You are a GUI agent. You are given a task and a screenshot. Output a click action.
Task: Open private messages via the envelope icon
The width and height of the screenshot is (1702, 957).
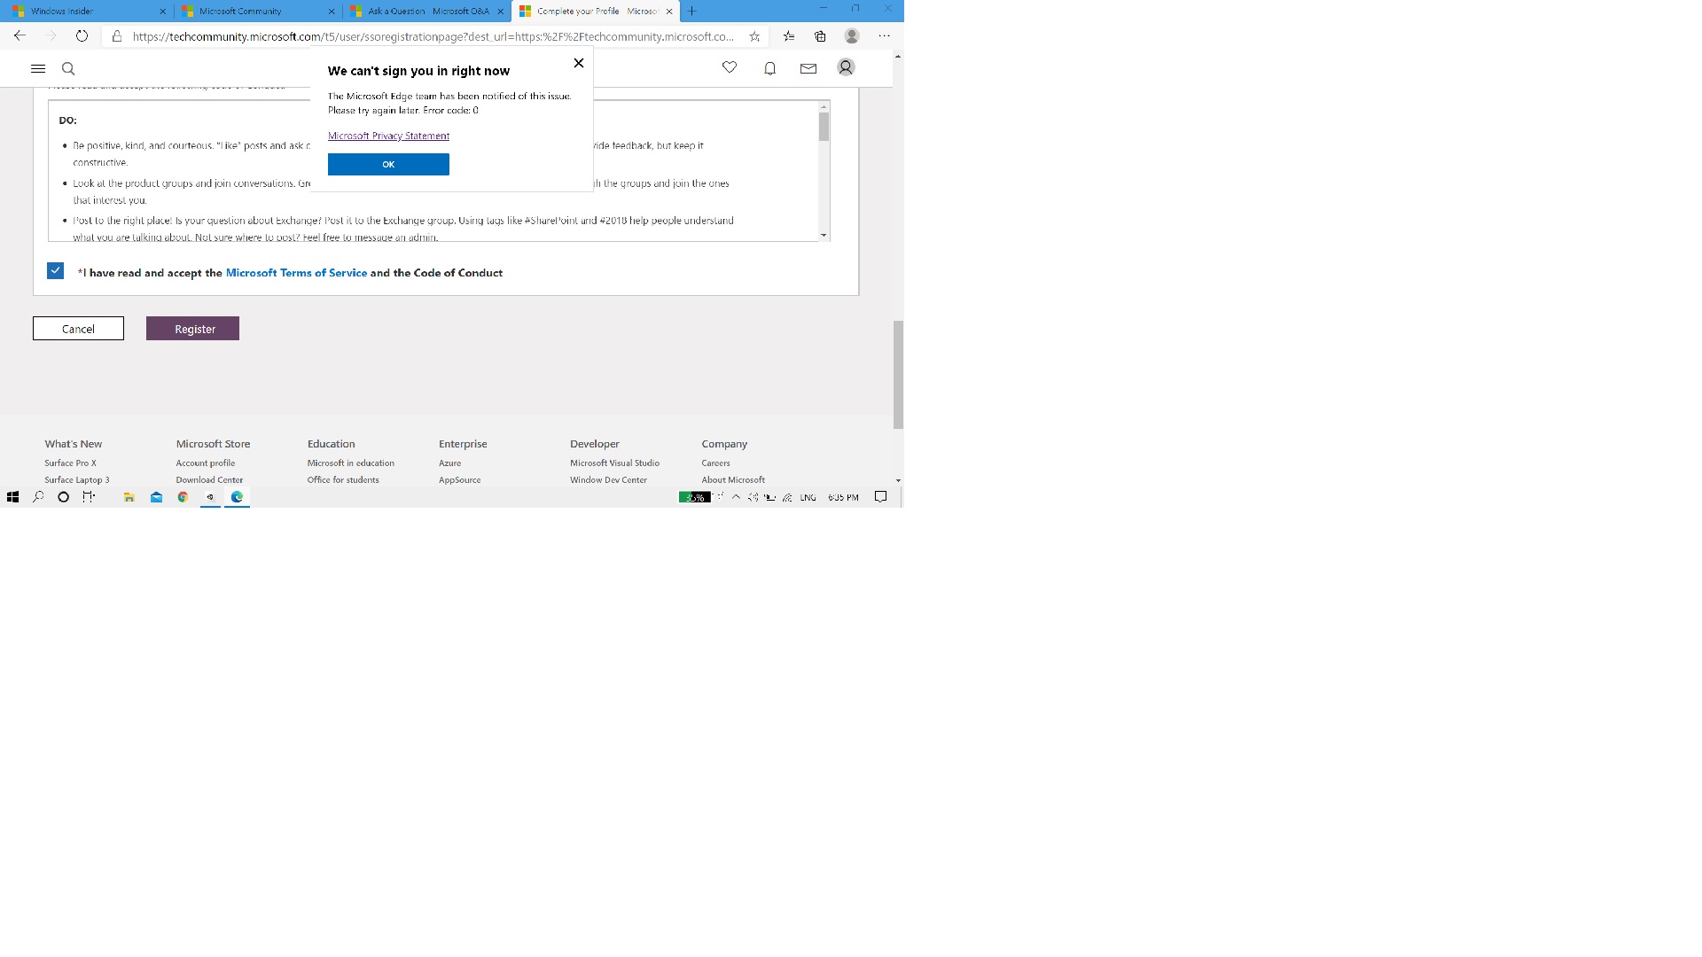[x=808, y=67]
